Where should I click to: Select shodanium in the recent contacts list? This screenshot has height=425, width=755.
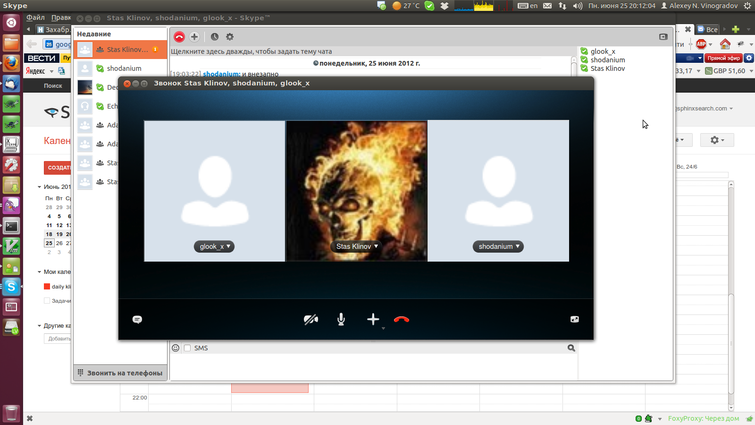[124, 68]
